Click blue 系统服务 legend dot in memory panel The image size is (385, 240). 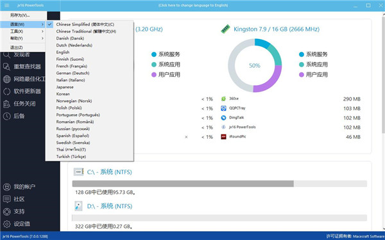302,54
